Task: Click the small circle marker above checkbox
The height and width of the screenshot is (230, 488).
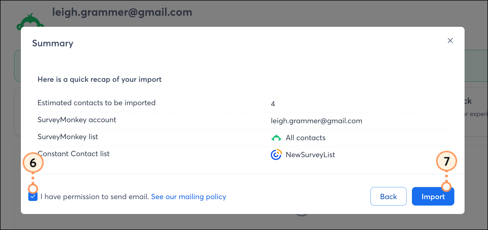Action: tap(33, 189)
